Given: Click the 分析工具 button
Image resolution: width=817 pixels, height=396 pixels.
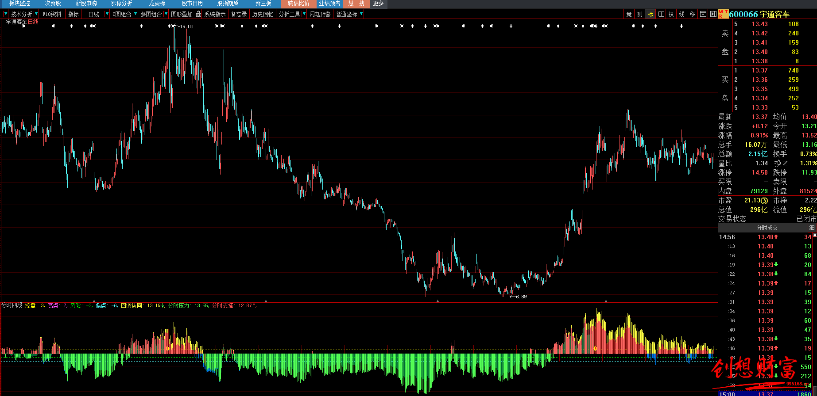Looking at the screenshot, I should [x=289, y=14].
